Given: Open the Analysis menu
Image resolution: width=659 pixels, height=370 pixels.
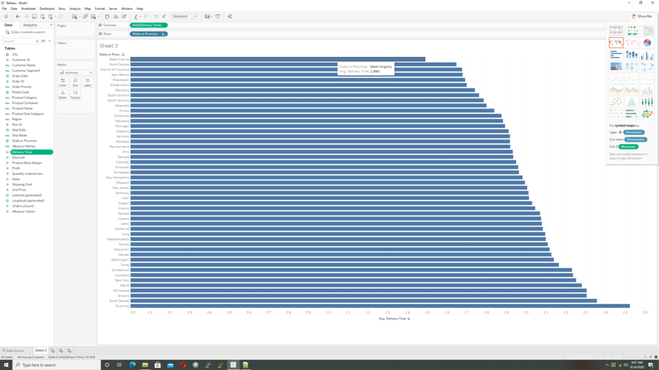Looking at the screenshot, I should (x=75, y=9).
